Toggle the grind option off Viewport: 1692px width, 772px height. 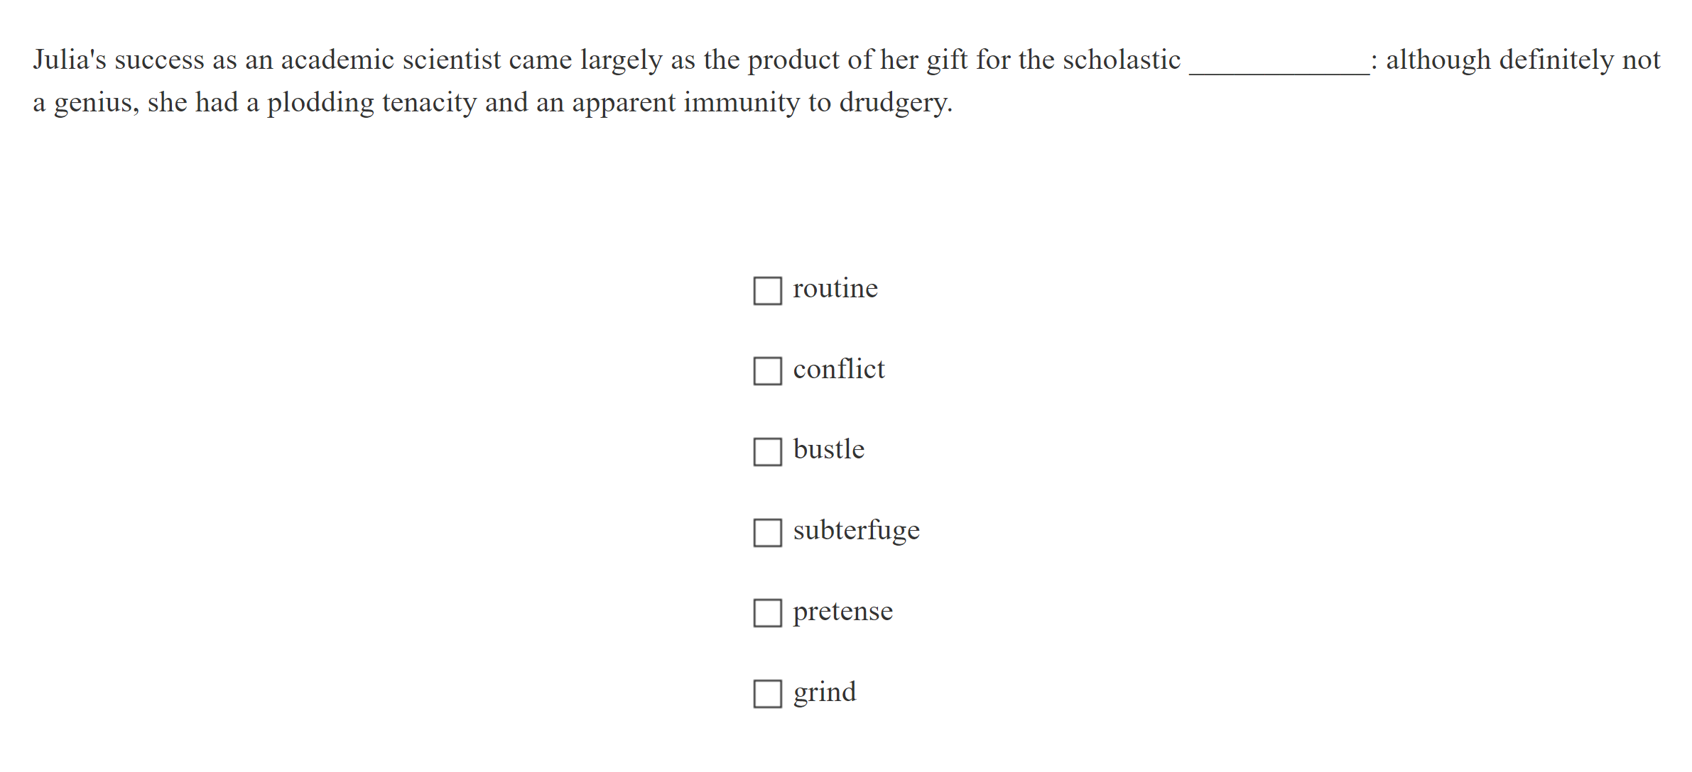point(767,693)
